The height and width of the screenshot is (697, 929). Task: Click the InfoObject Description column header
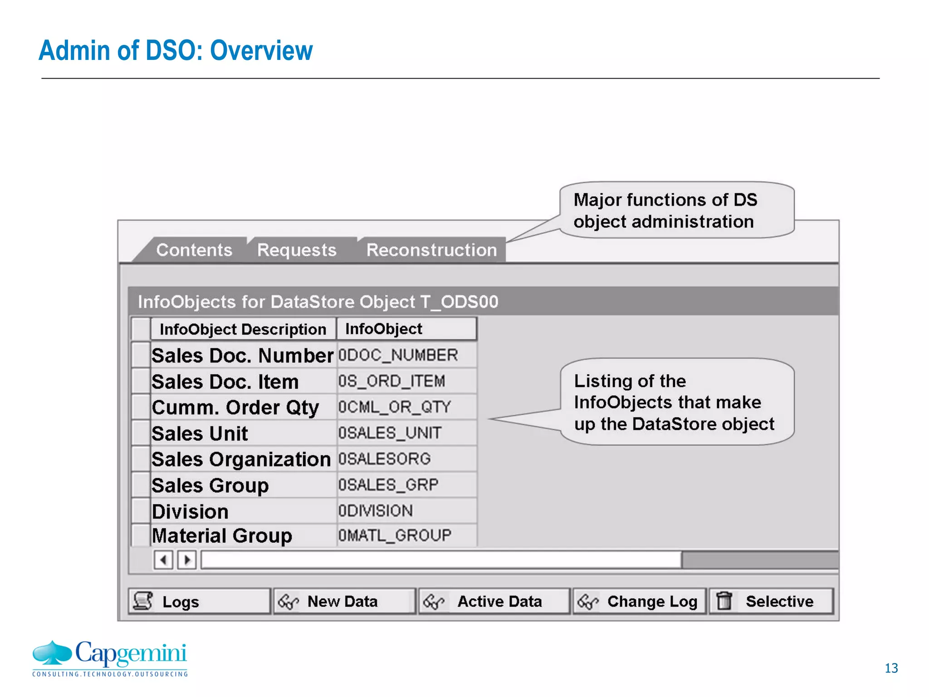click(x=244, y=329)
